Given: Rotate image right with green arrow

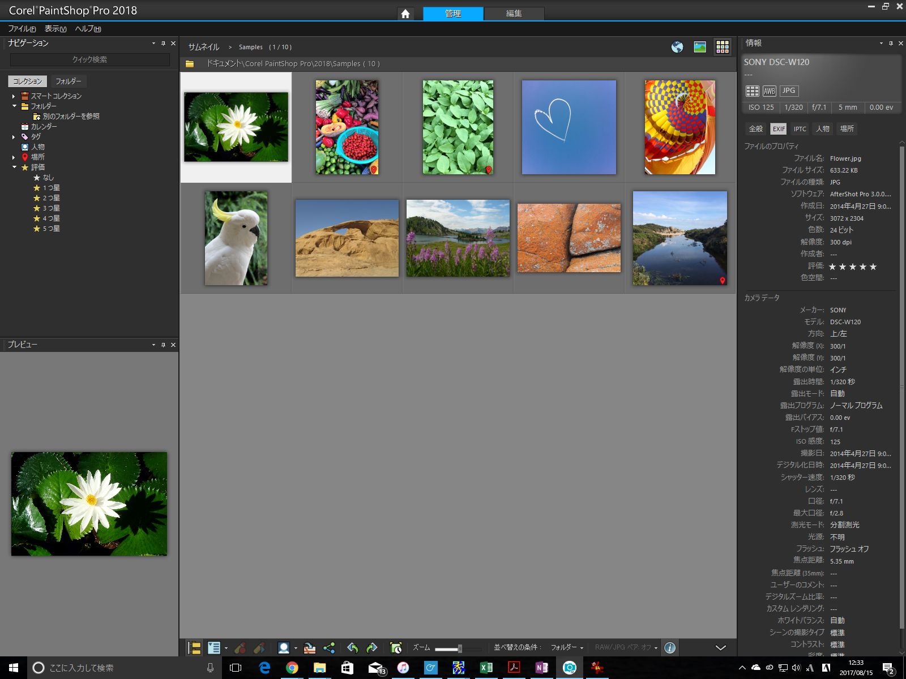Looking at the screenshot, I should [x=372, y=648].
